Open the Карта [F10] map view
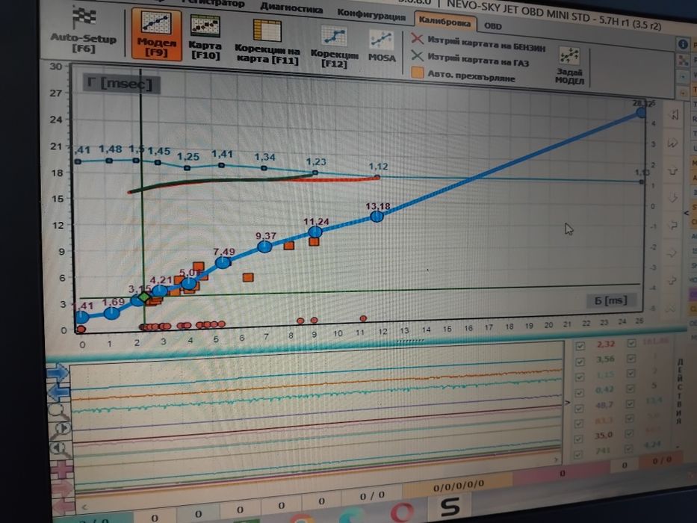Screen dimensions: 697x523 [x=205, y=37]
